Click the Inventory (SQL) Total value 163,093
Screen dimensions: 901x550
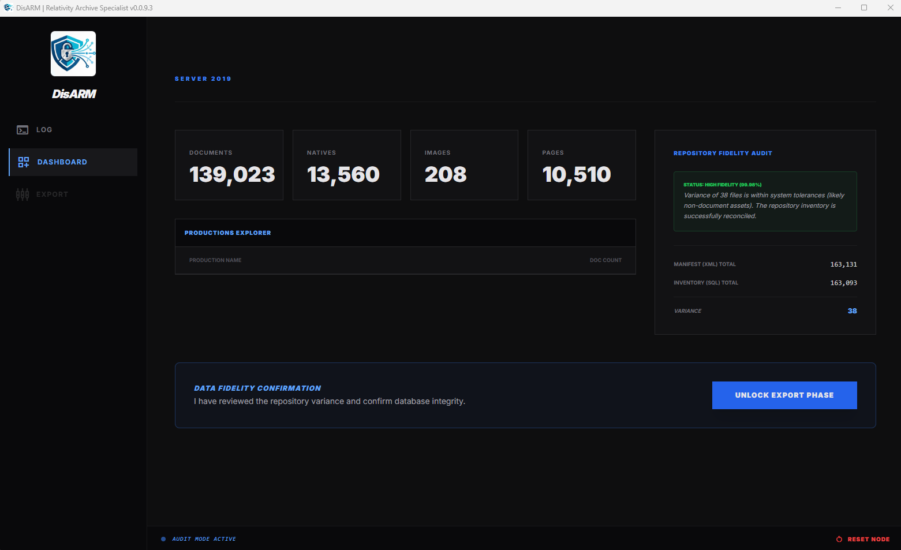point(844,283)
